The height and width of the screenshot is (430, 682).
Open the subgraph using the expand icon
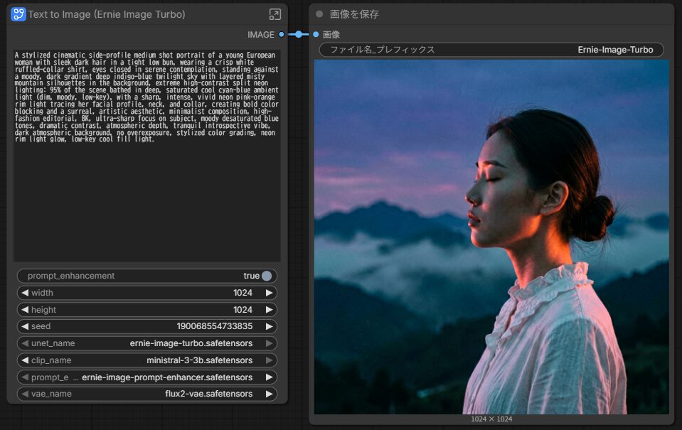click(275, 14)
